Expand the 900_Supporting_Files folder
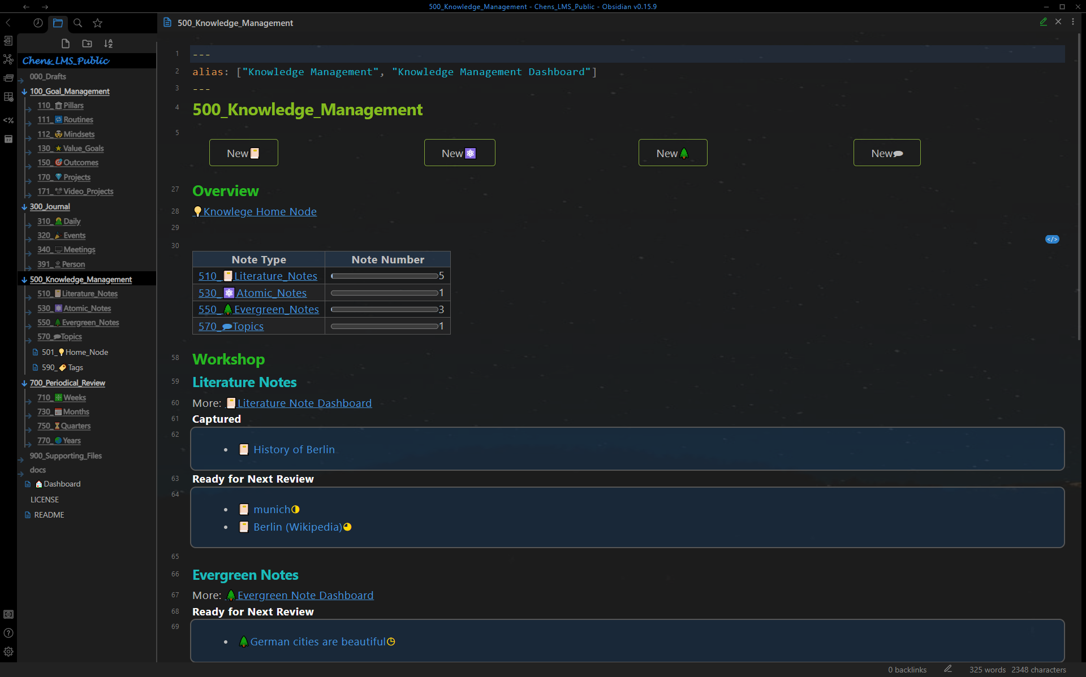The image size is (1086, 677). (21, 459)
